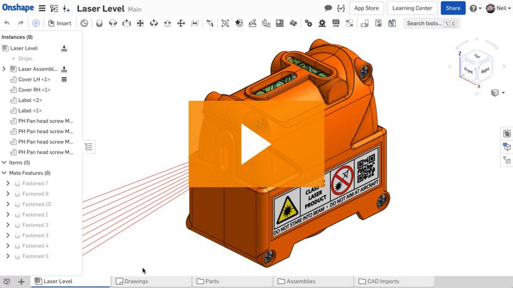Select Cover LH <1> in instance list
This screenshot has height=288, width=513.
[34, 79]
